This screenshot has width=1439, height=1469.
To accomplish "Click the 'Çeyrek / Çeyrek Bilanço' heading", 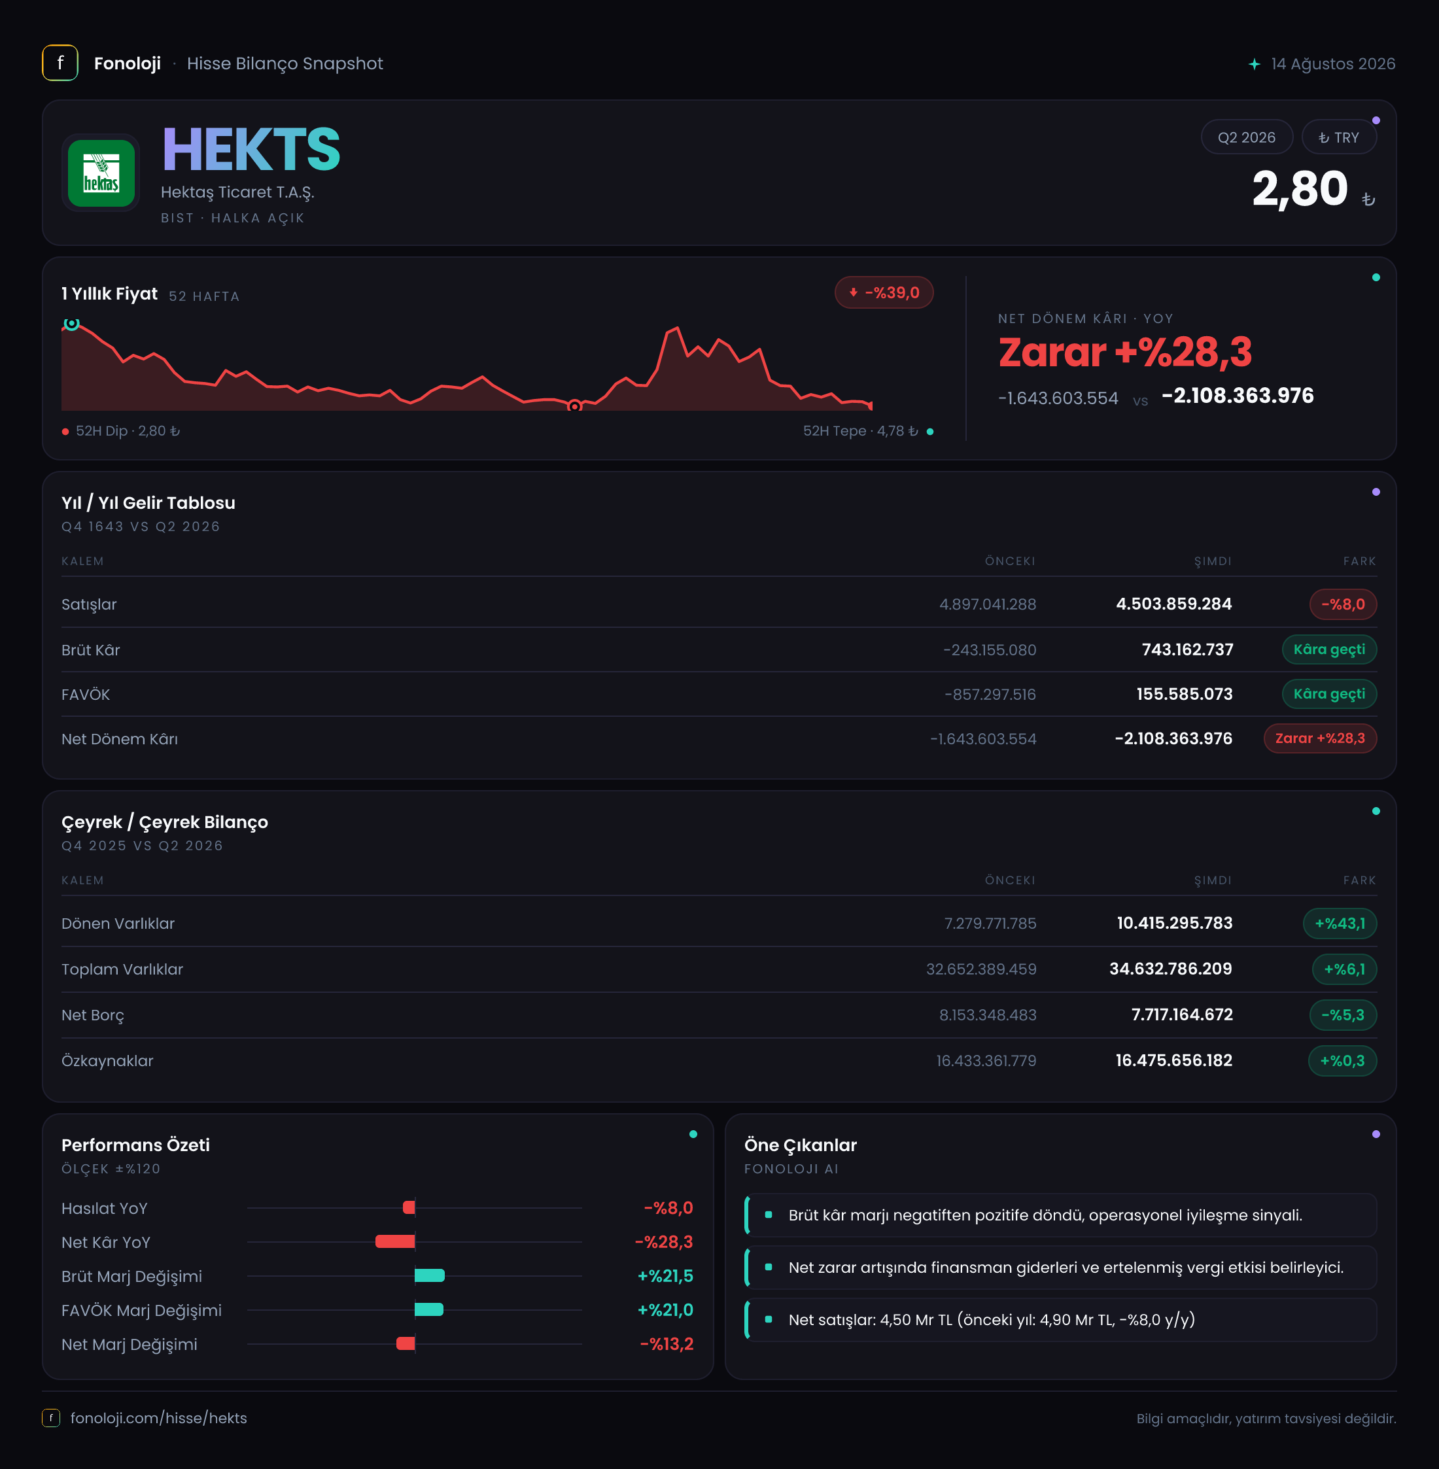I will click(165, 822).
